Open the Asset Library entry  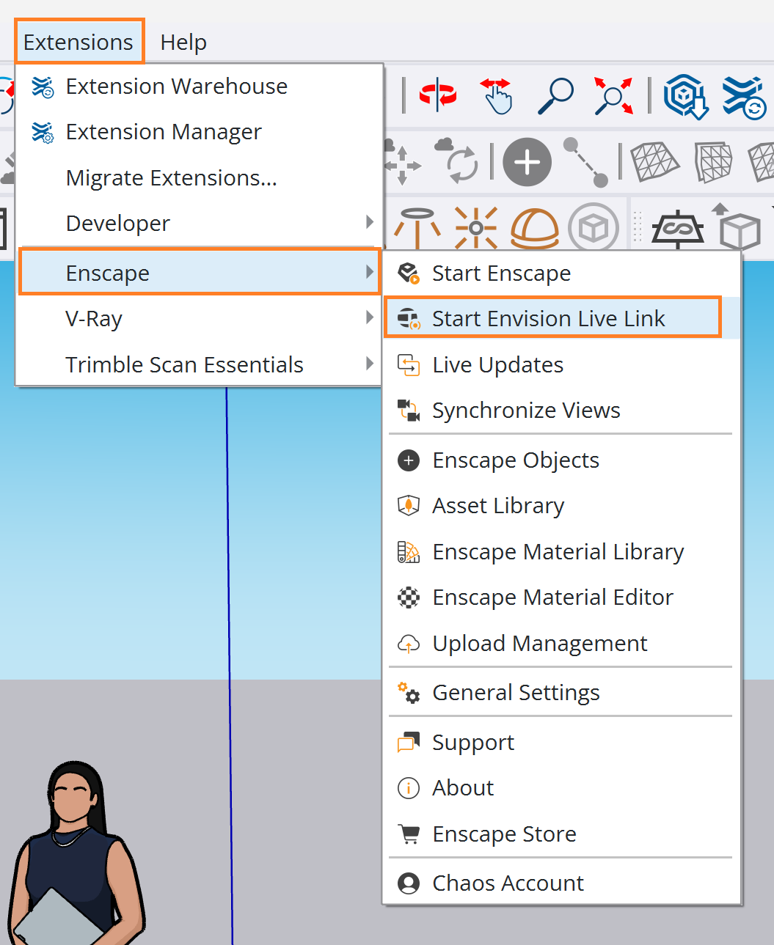pyautogui.click(x=561, y=506)
